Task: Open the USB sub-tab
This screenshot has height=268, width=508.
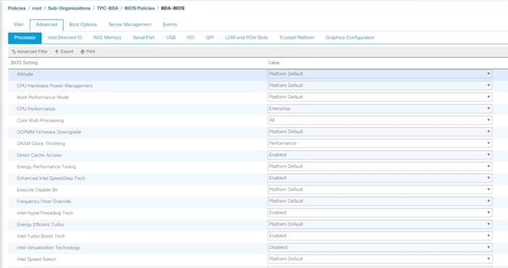Action: pyautogui.click(x=171, y=38)
